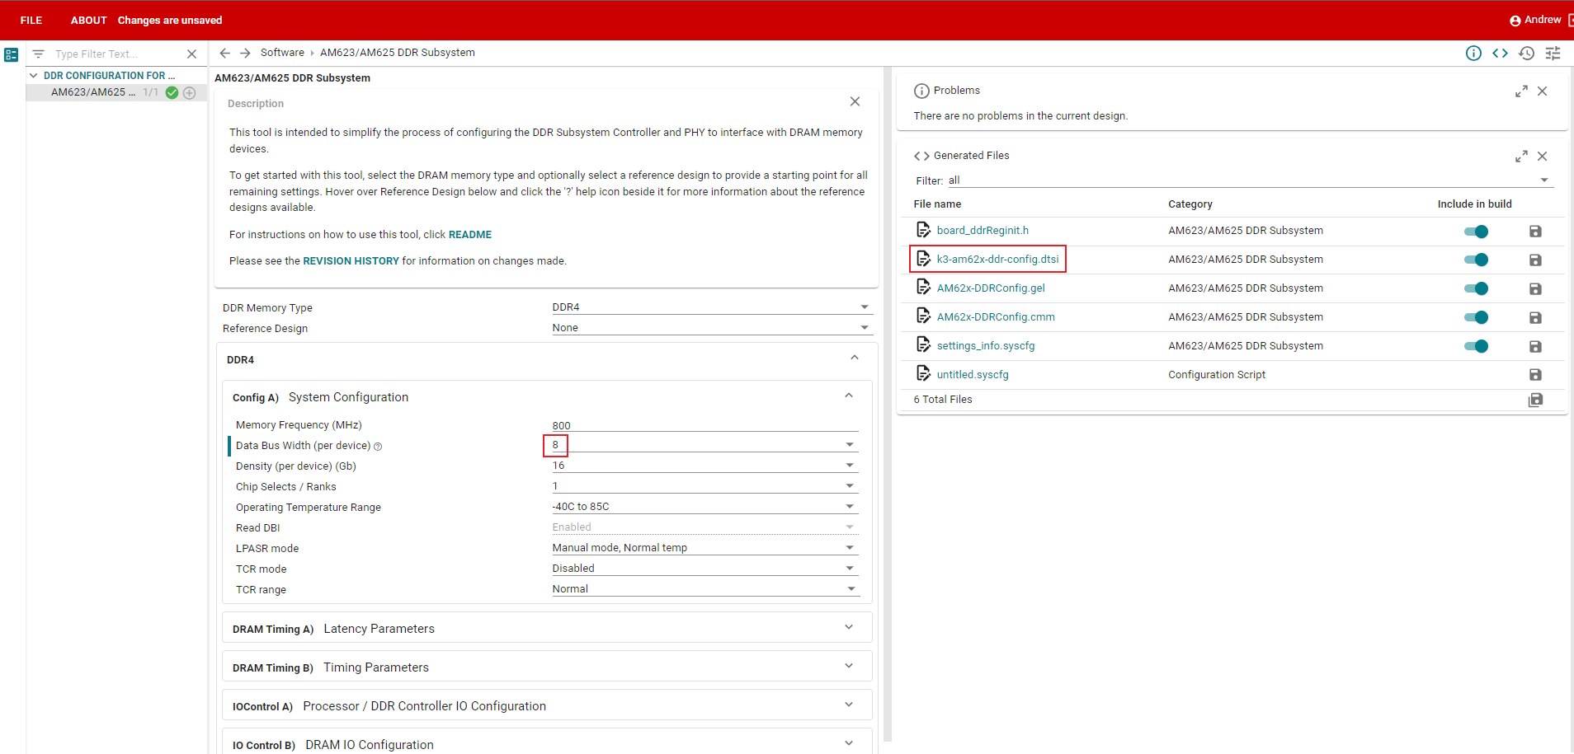The width and height of the screenshot is (1574, 754).
Task: Select AM623/AM625 DDR Subsystem breadcrumb
Action: [398, 52]
